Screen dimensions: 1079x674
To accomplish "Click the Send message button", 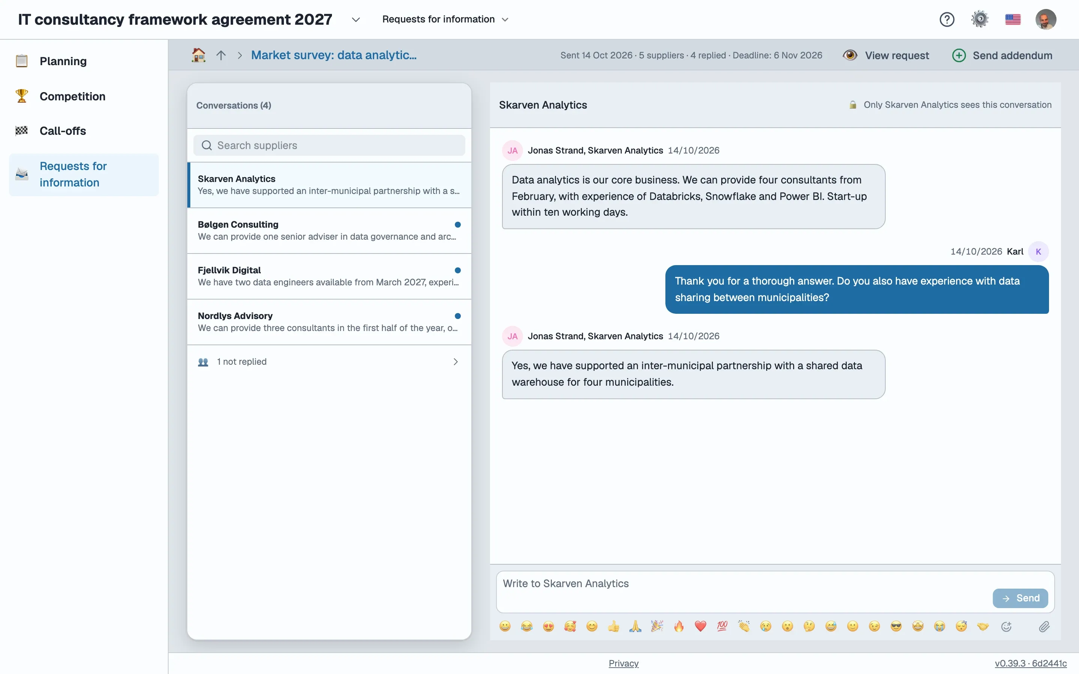I will tap(1020, 598).
